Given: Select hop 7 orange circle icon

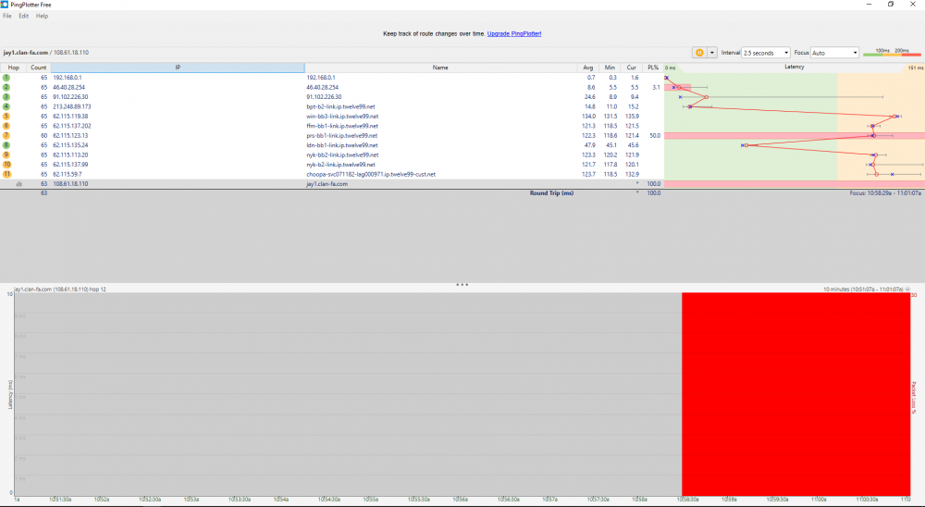Looking at the screenshot, I should [x=6, y=136].
